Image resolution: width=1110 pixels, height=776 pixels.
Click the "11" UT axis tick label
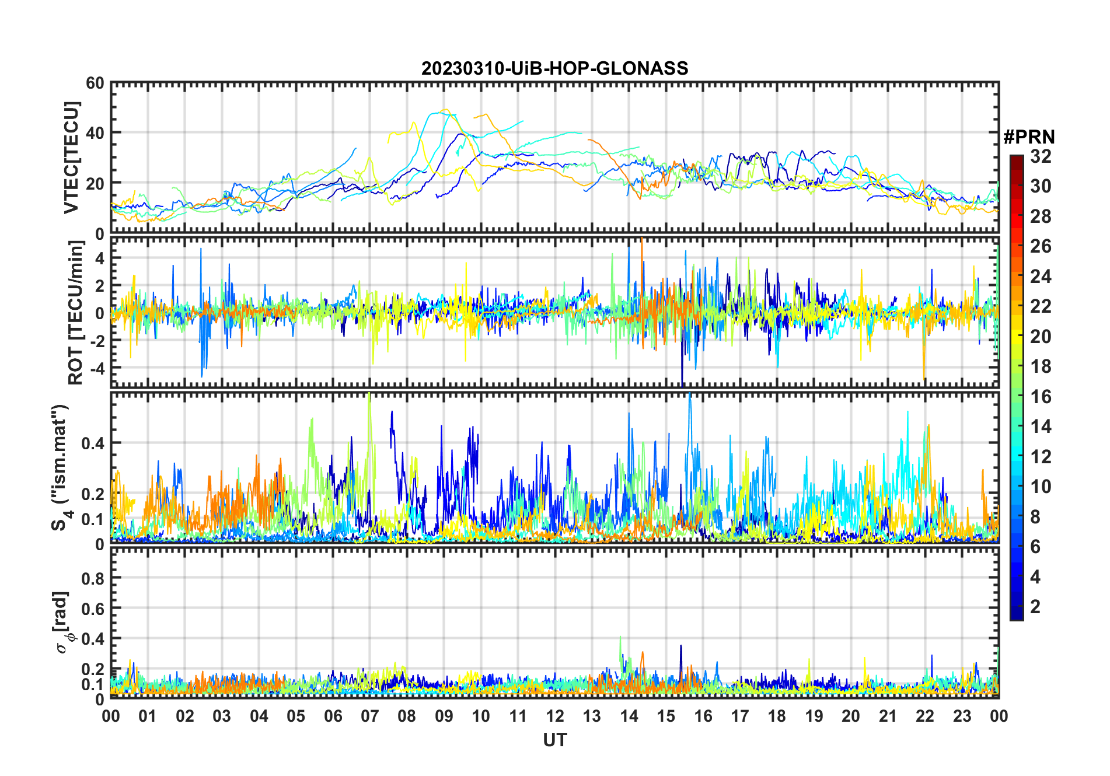[518, 716]
